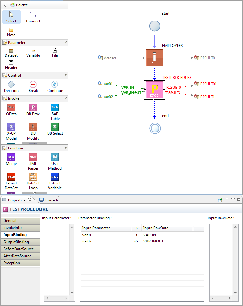Select the Decision control icon
243x306 pixels.
[x=11, y=85]
